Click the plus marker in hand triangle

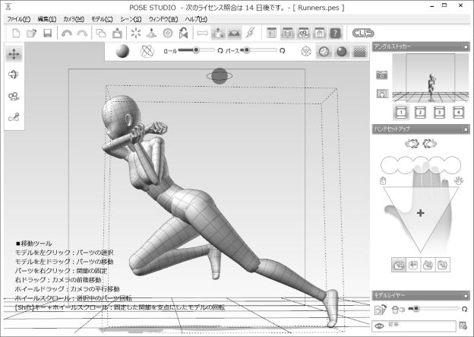click(421, 213)
